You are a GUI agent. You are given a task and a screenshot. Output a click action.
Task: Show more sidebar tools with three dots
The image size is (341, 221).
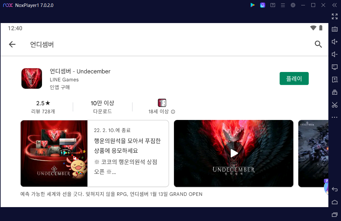click(334, 117)
